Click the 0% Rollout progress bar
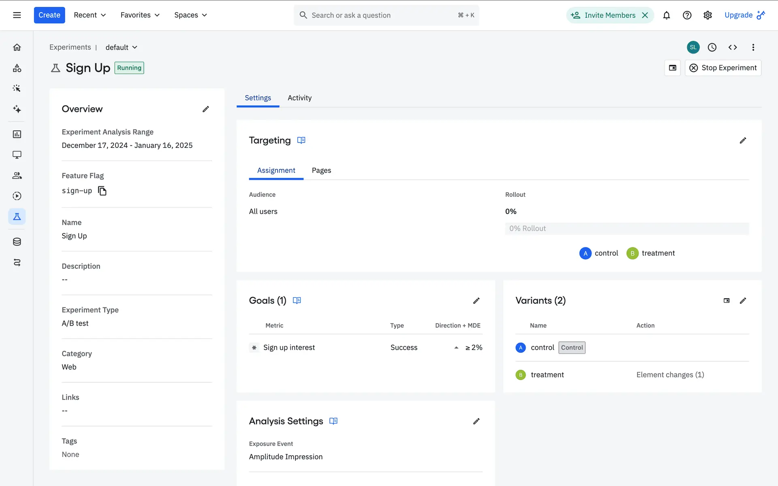The height and width of the screenshot is (486, 778). (626, 228)
